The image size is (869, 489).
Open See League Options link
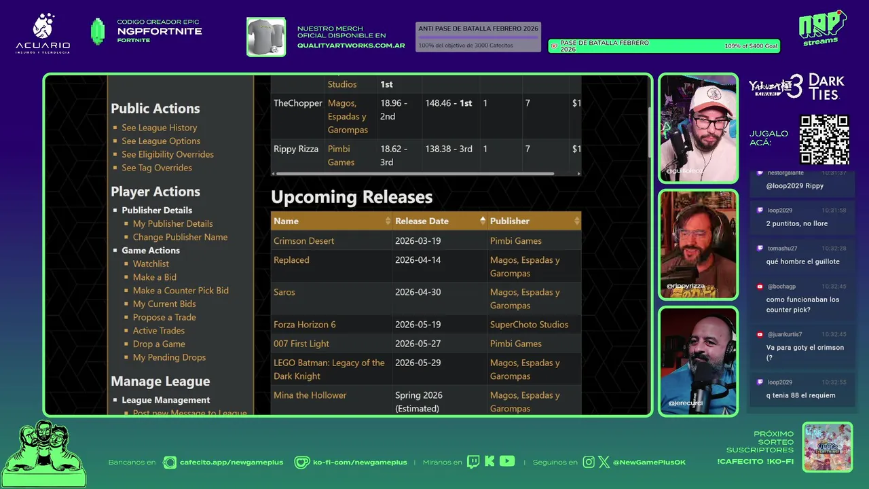point(161,141)
